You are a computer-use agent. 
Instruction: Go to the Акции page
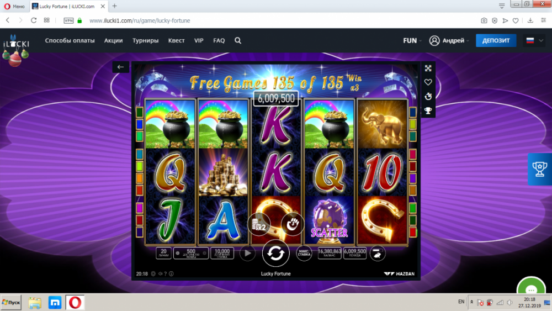pos(113,40)
